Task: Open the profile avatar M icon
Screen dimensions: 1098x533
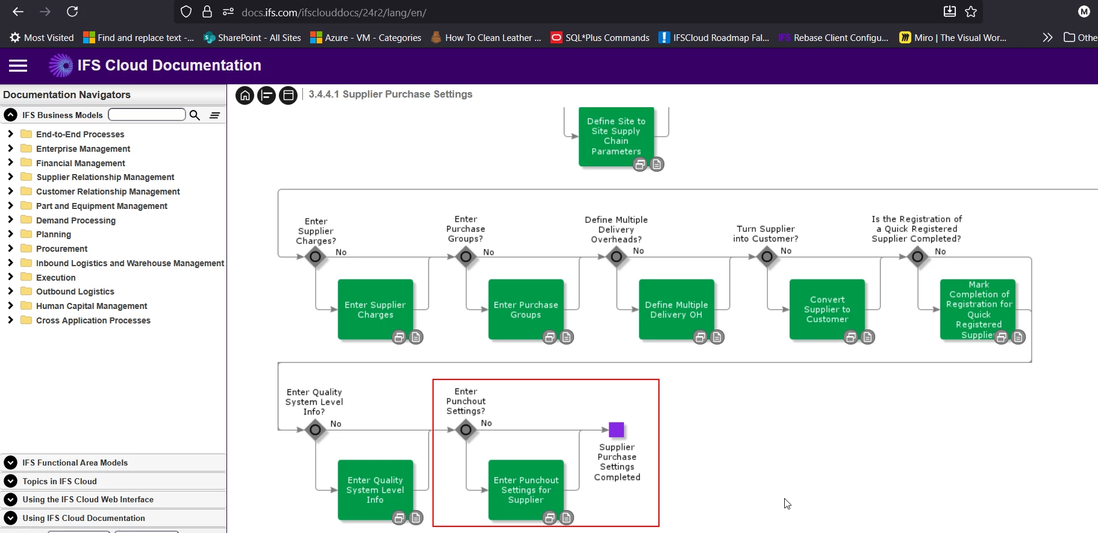Action: pyautogui.click(x=1084, y=11)
